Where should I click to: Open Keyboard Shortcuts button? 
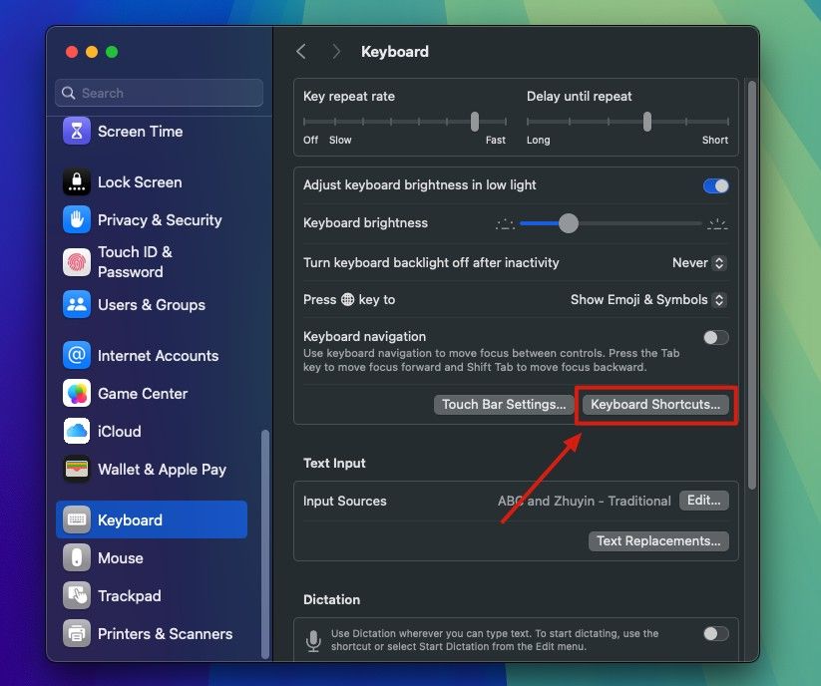click(x=655, y=405)
